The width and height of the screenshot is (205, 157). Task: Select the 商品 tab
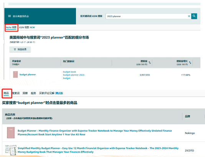coord(6,93)
